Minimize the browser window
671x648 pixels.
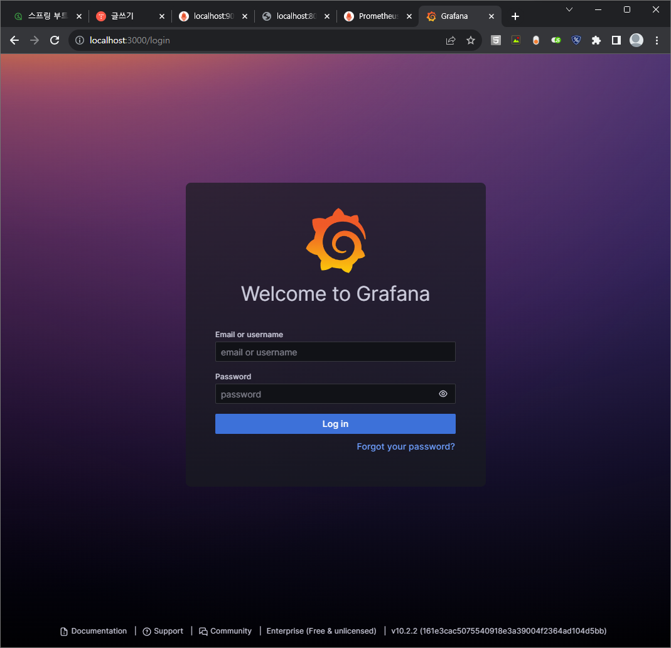pos(598,9)
